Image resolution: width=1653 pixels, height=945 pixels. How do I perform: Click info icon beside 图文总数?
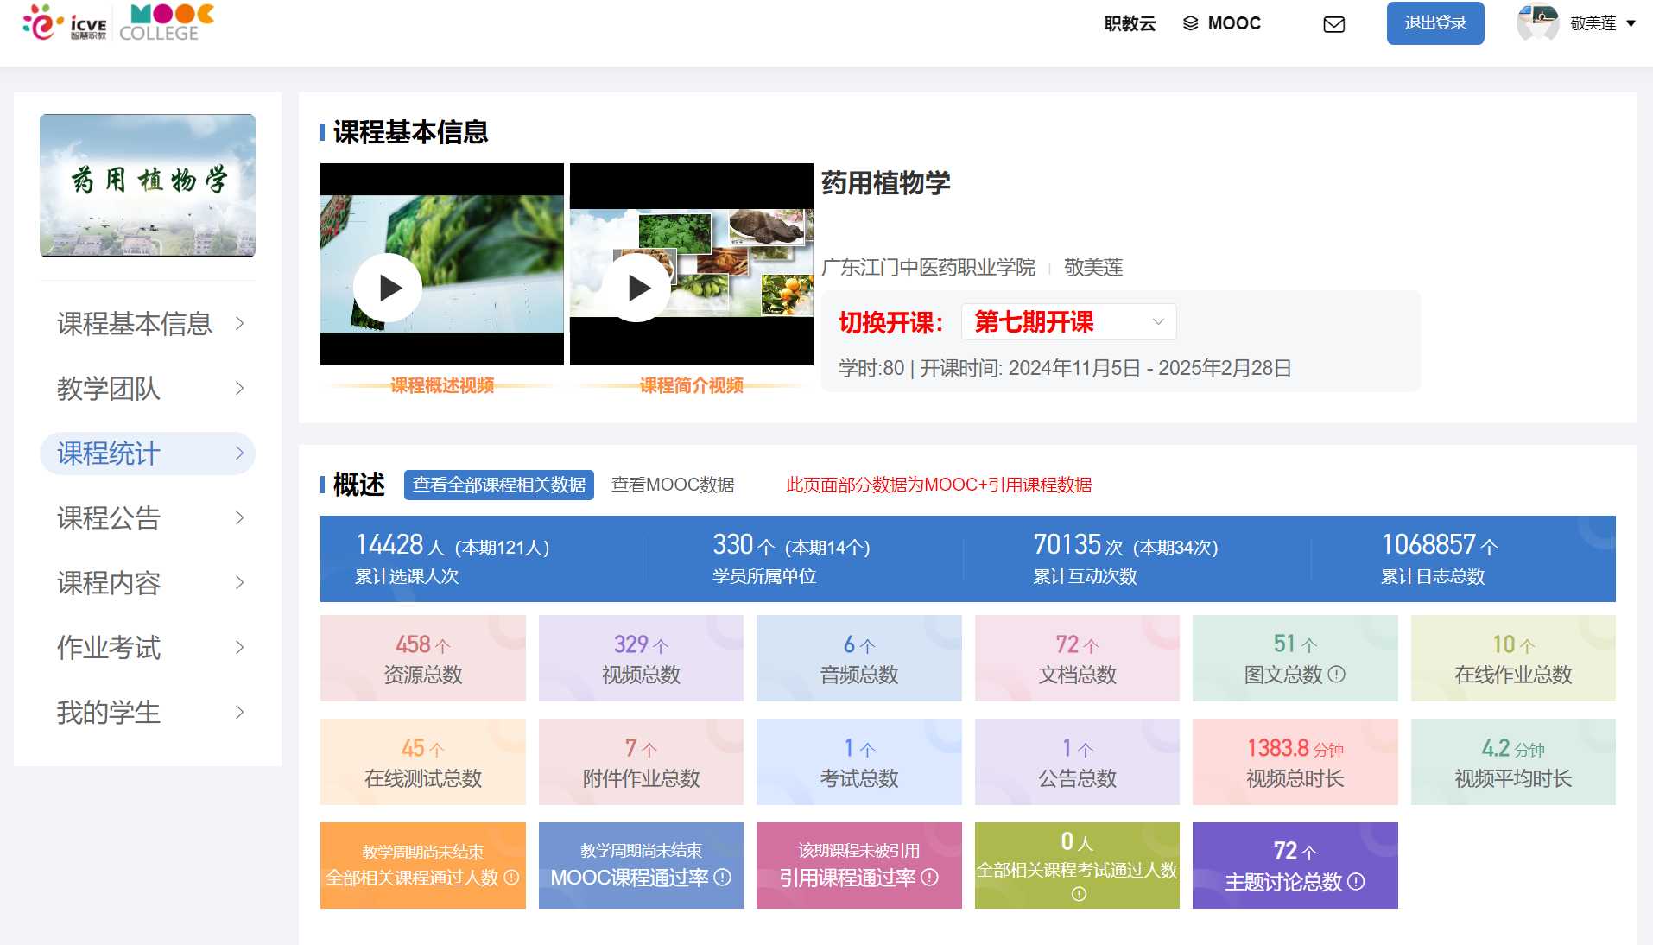[1336, 675]
